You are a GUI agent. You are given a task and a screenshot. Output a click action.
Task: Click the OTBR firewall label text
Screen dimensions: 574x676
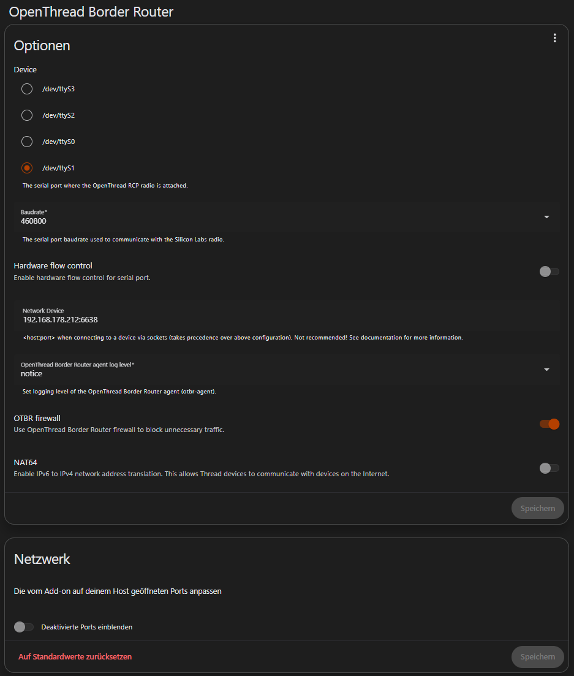point(37,418)
